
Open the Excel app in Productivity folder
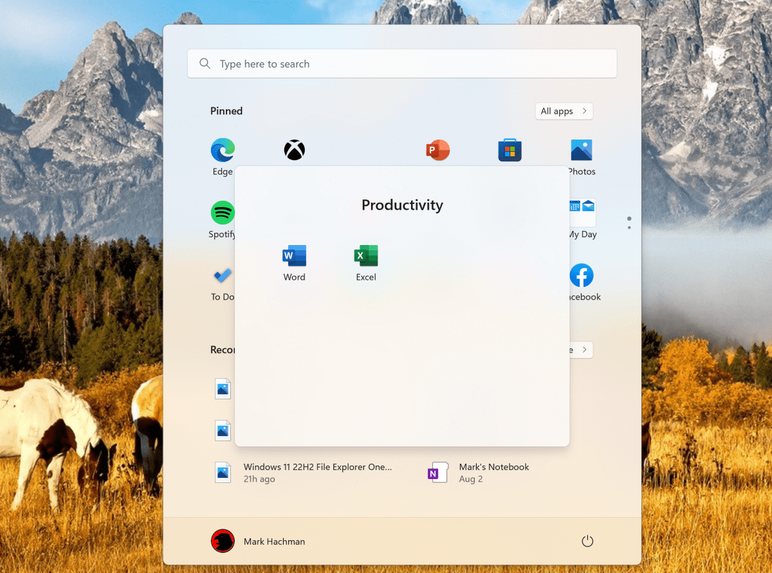tap(366, 263)
